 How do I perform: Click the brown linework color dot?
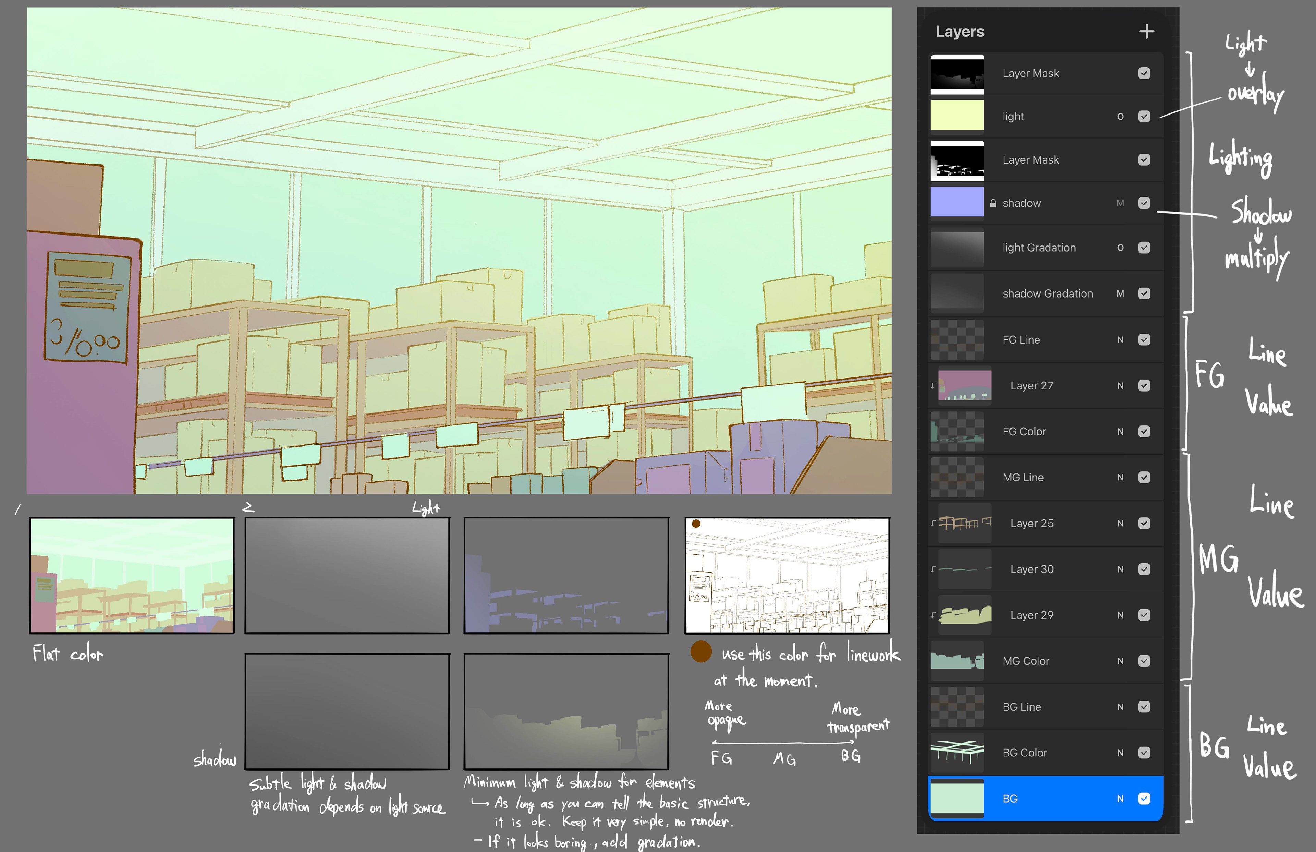701,652
